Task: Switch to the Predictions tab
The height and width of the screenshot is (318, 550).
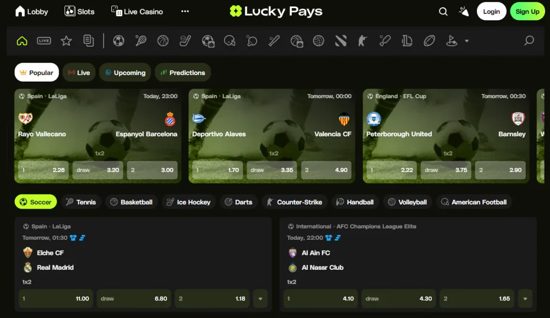Action: pos(183,72)
